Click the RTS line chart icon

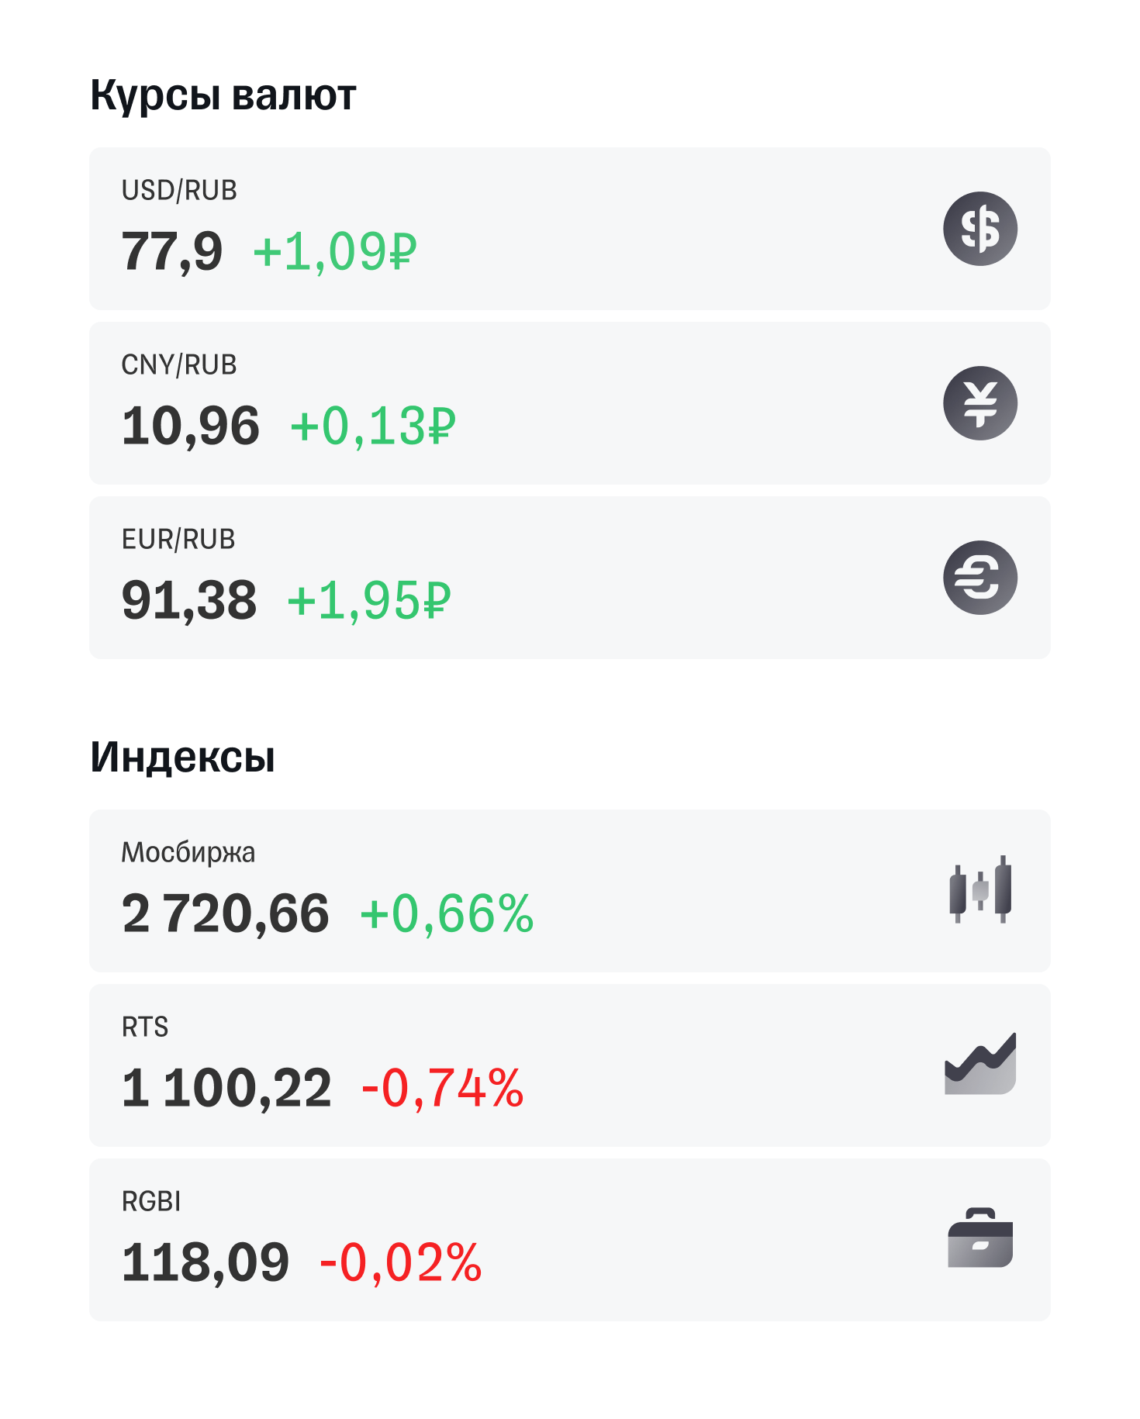(x=979, y=1064)
